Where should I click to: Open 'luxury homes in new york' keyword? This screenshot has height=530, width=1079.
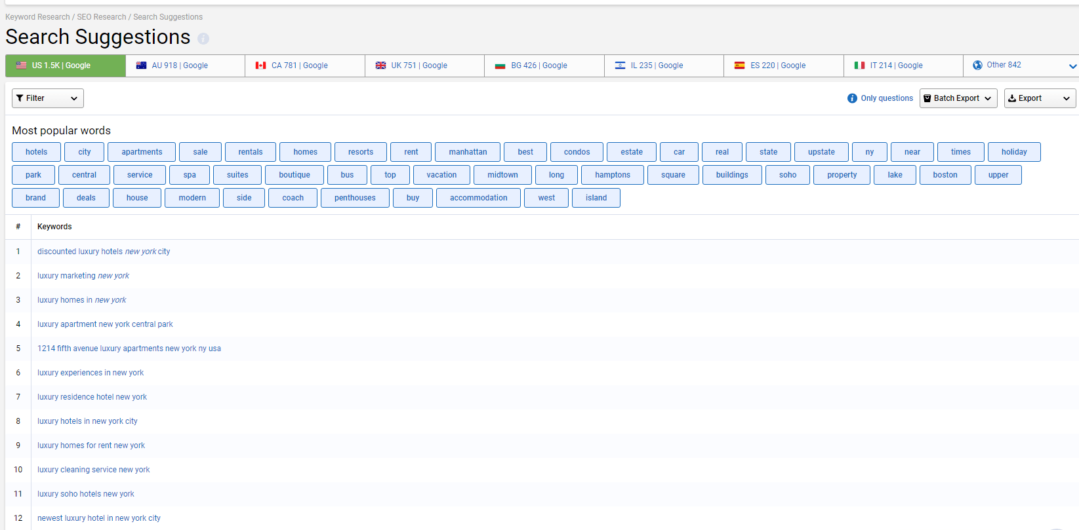82,300
